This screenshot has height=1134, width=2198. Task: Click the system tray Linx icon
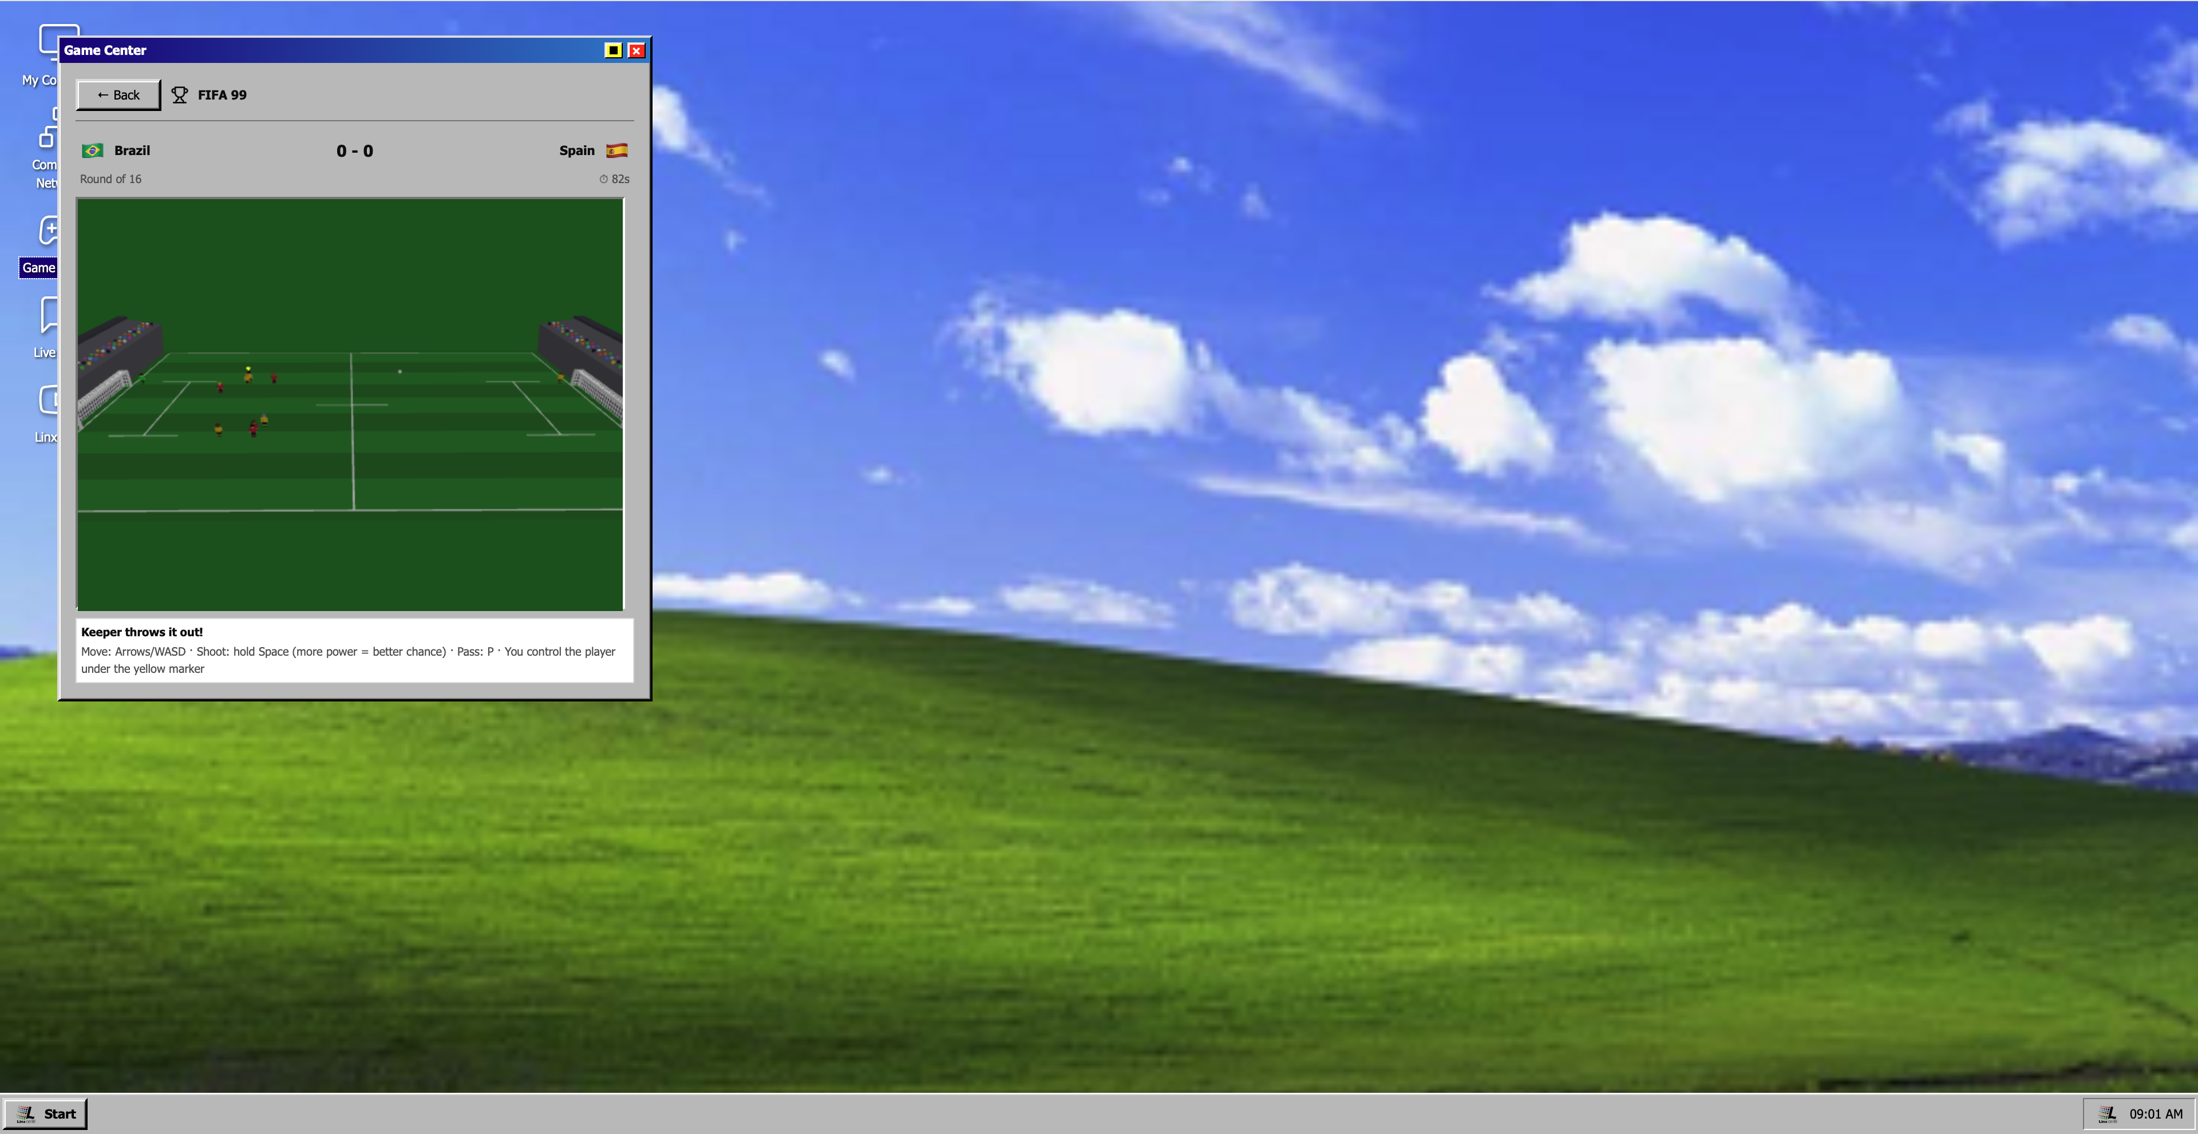(x=2108, y=1113)
